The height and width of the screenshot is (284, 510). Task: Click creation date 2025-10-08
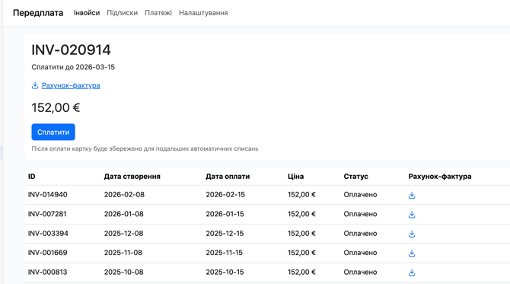tap(123, 273)
